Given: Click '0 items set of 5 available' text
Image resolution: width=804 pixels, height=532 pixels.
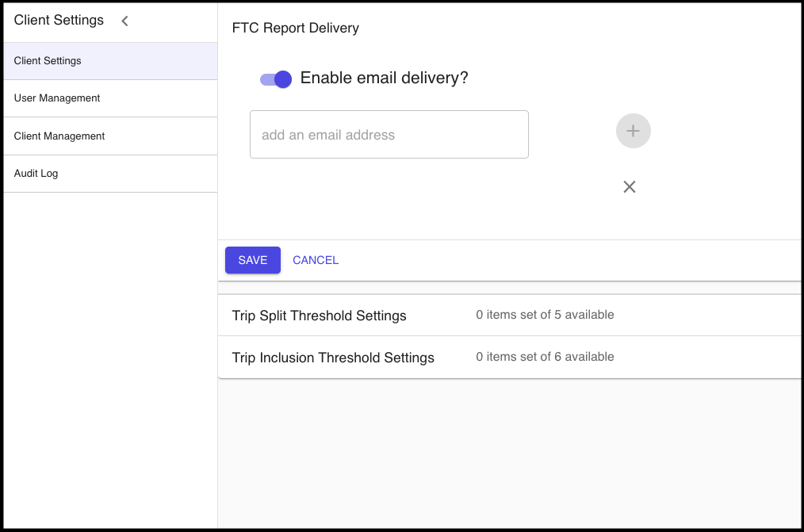Looking at the screenshot, I should pos(545,315).
